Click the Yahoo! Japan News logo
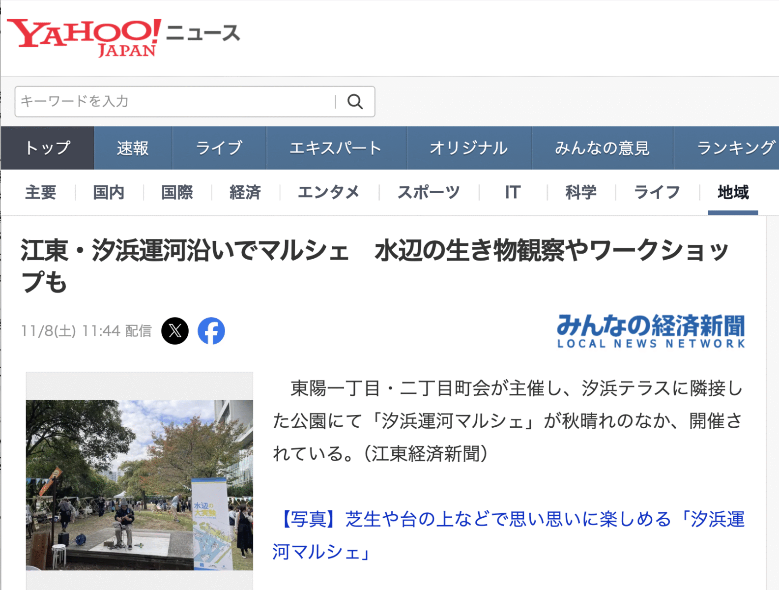Screen dimensions: 779x590 coord(123,37)
